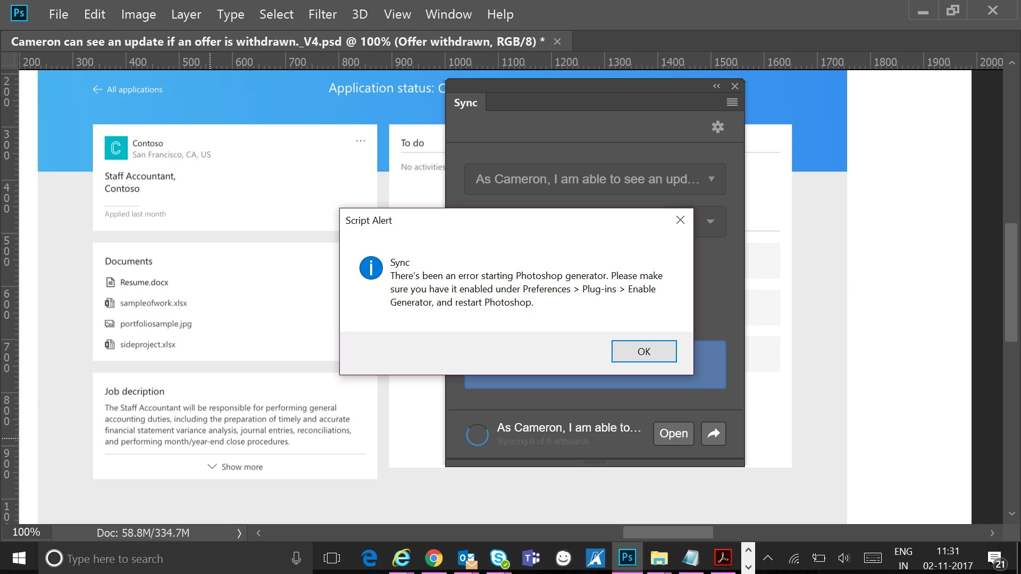Click OK in the Script Alert dialog
The width and height of the screenshot is (1021, 574).
[x=643, y=351]
